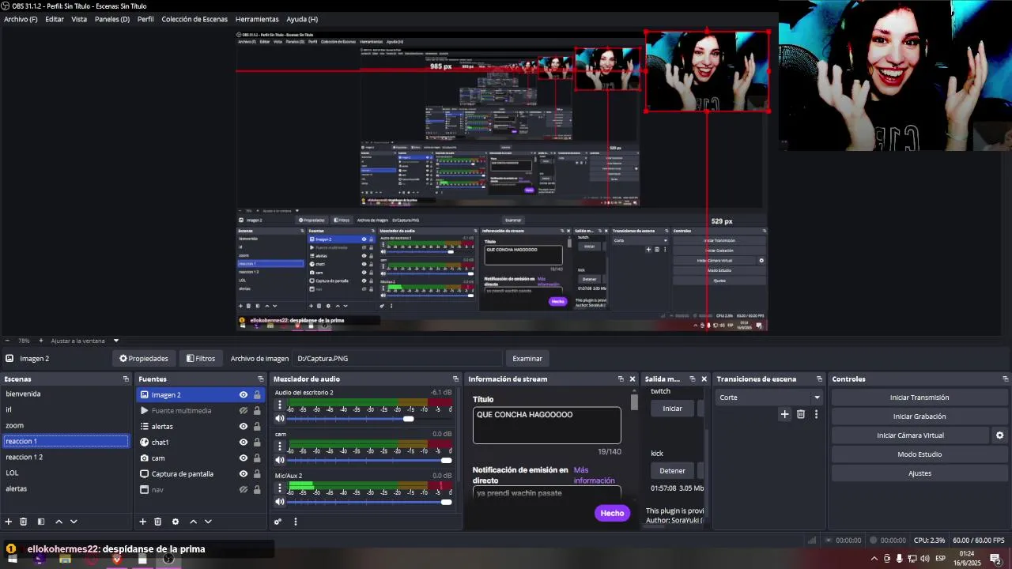Delete selected scene with the trash icon
Image resolution: width=1012 pixels, height=569 pixels.
tap(24, 522)
